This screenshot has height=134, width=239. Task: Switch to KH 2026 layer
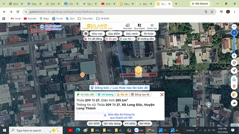(130, 123)
